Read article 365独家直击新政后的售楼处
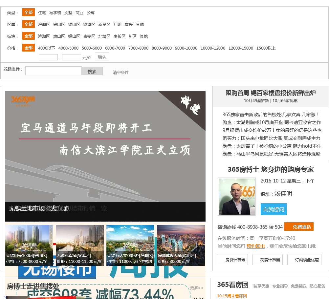Viewport: 329px width, 299px height. pyautogui.click(x=271, y=115)
